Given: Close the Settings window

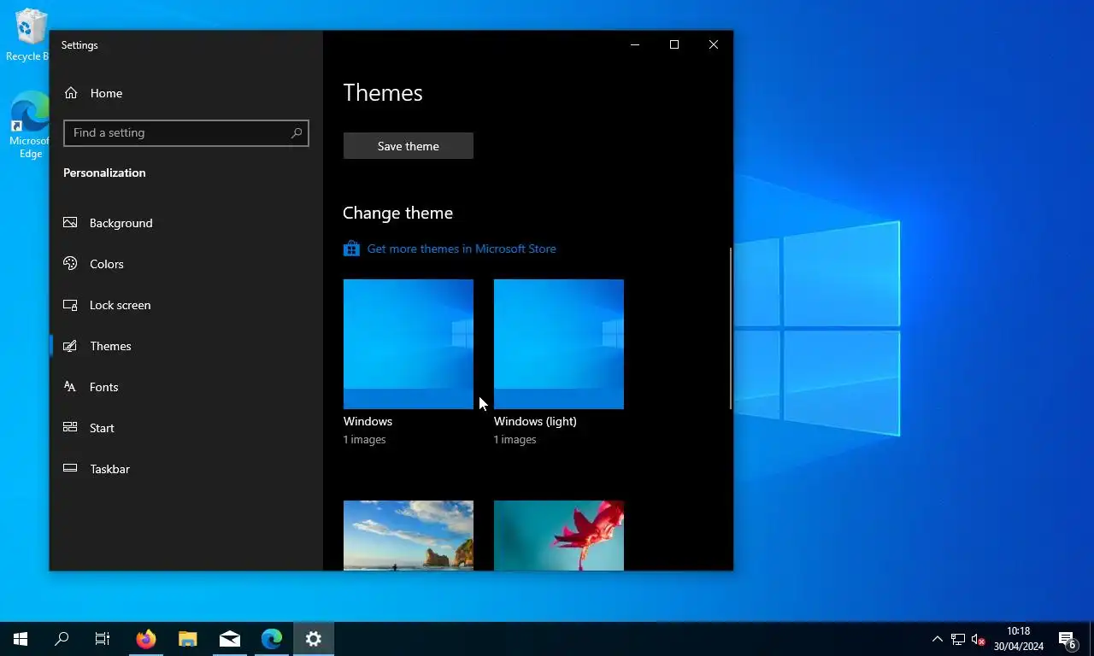Looking at the screenshot, I should [714, 44].
